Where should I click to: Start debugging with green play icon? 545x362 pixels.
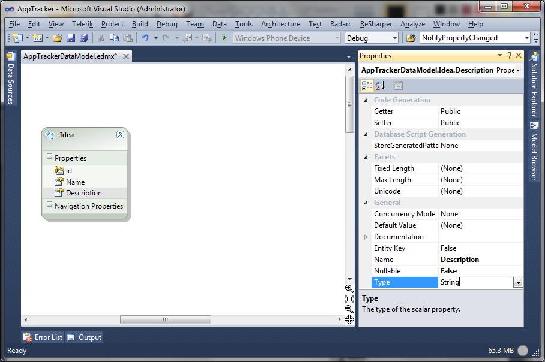(x=224, y=38)
